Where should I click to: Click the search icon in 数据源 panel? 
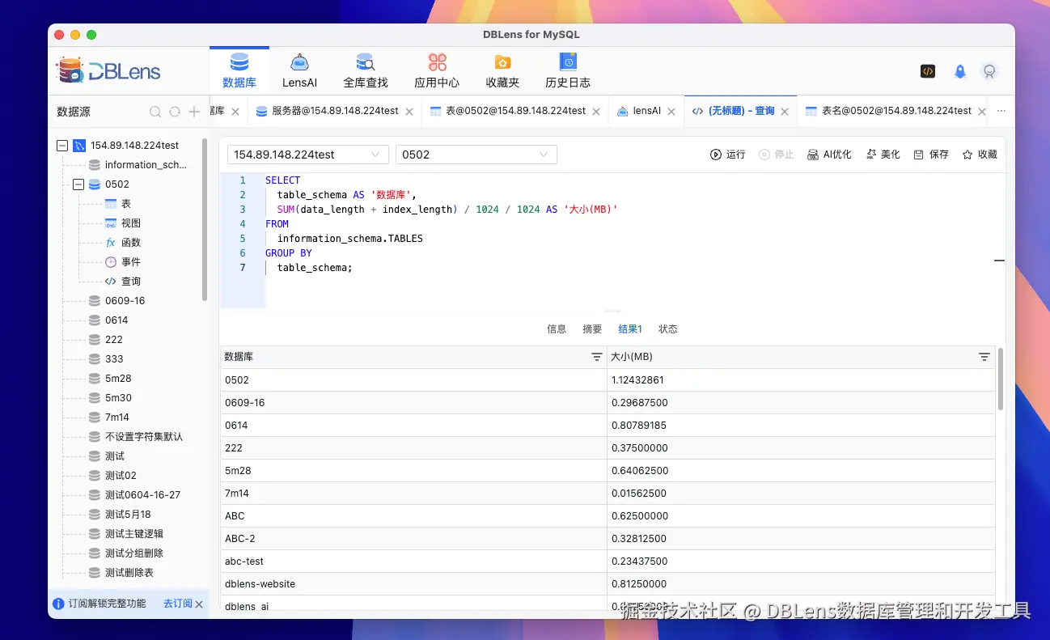pos(155,112)
